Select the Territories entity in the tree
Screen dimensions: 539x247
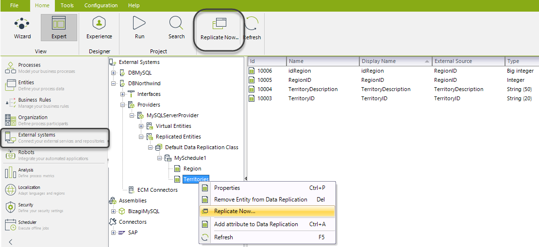click(196, 179)
